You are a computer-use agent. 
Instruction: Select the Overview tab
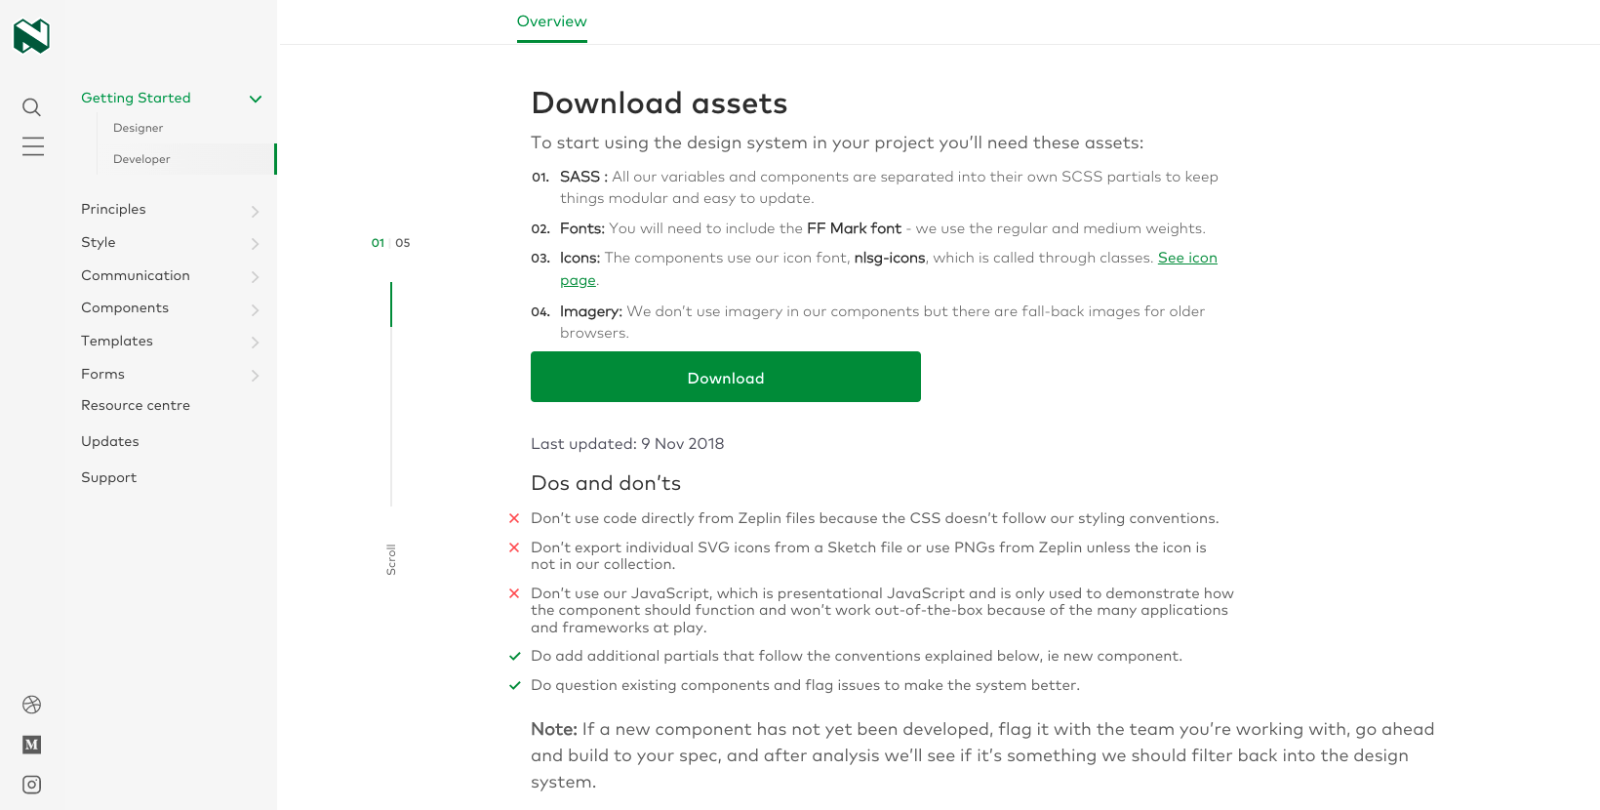tap(551, 21)
